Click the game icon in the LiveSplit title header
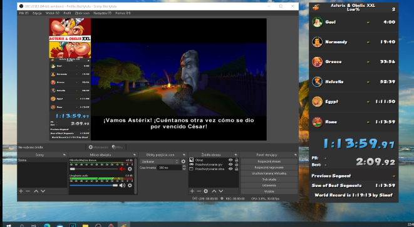Image resolution: width=414 pixels, height=227 pixels. 316,8
